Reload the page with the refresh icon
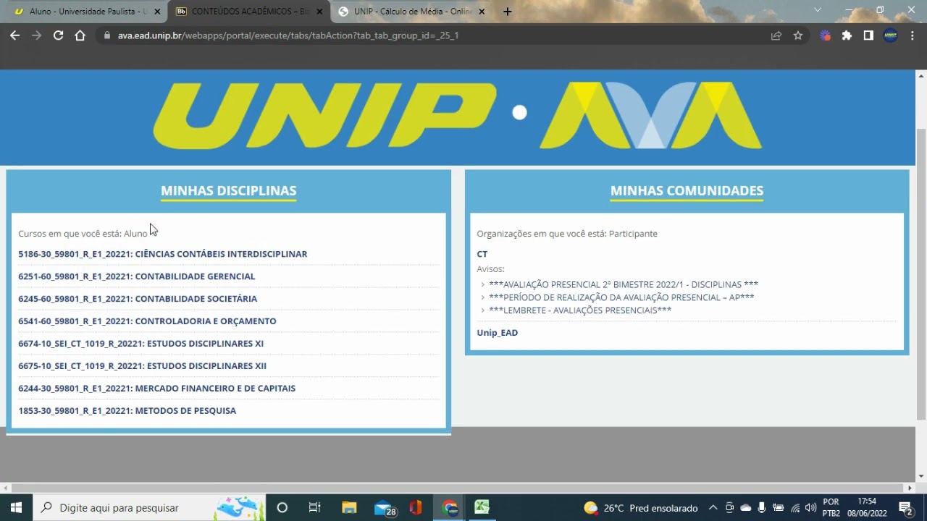Viewport: 927px width, 521px height. tap(58, 35)
